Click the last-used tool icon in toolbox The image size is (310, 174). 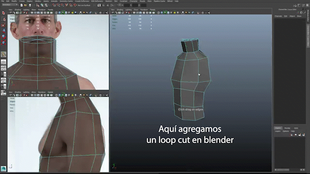(3, 54)
